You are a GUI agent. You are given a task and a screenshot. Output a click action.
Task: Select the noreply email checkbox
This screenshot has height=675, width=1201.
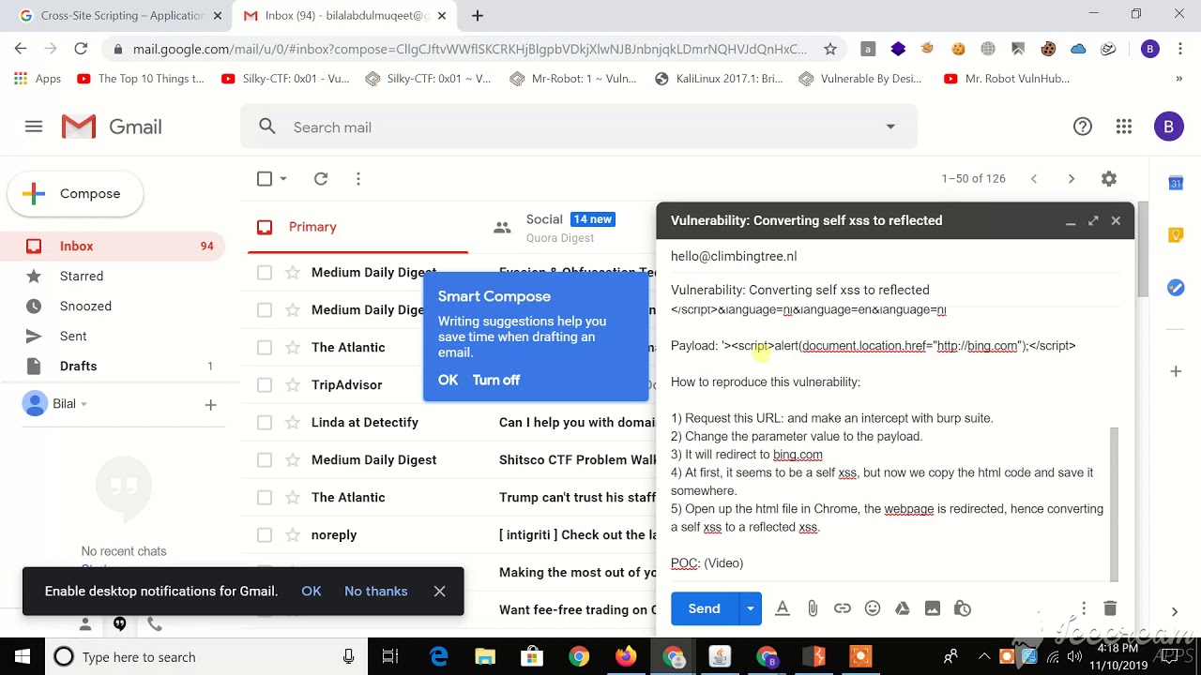[265, 534]
